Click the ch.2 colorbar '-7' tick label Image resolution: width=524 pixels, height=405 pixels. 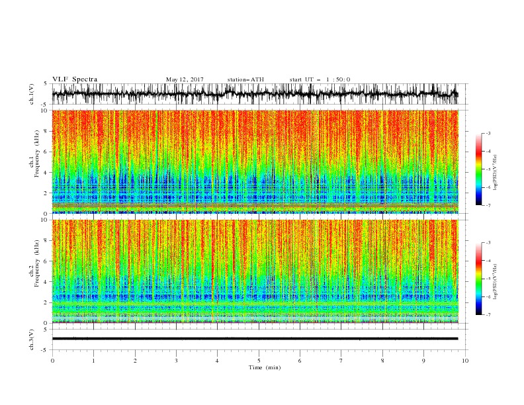[x=488, y=314]
